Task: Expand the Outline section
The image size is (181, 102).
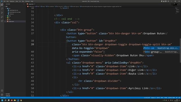Action: [8, 94]
